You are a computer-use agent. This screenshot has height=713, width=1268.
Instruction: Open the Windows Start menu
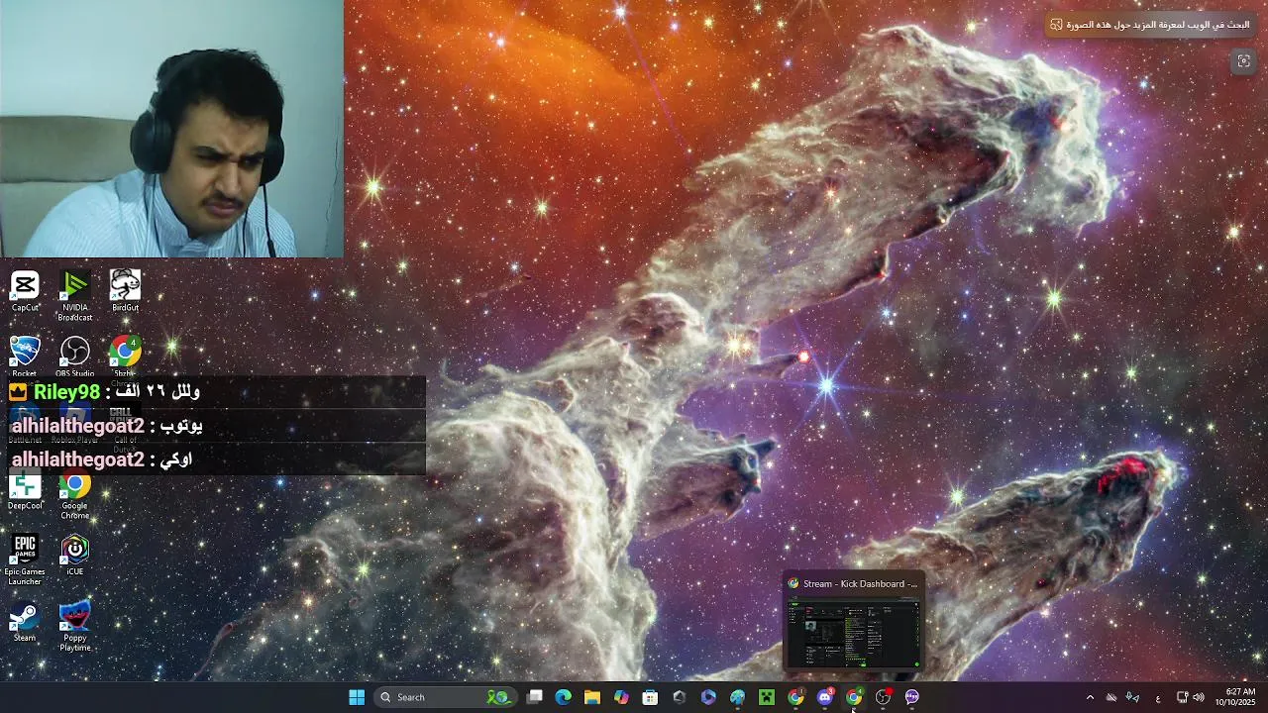357,697
